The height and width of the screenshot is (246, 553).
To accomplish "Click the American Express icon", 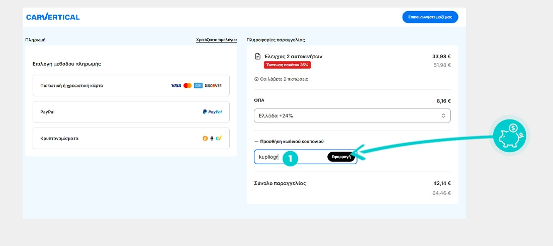I will pos(198,86).
